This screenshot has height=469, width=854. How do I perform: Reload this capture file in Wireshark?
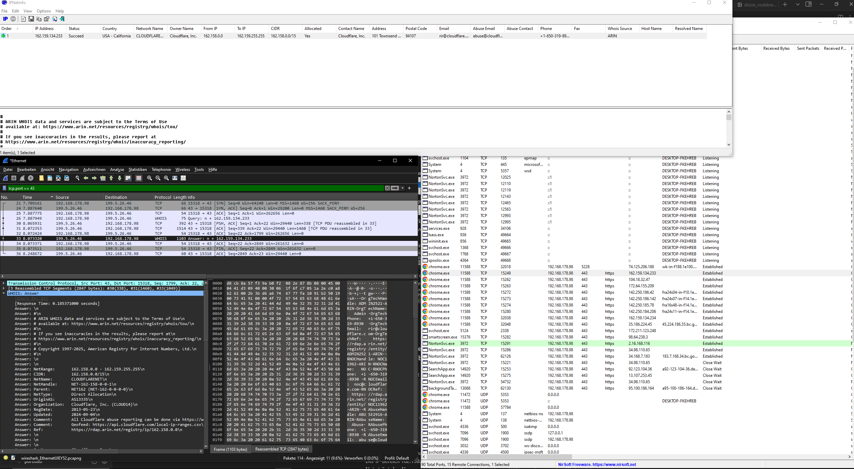[67, 178]
